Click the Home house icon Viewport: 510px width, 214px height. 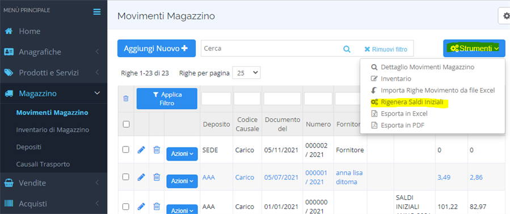click(9, 31)
